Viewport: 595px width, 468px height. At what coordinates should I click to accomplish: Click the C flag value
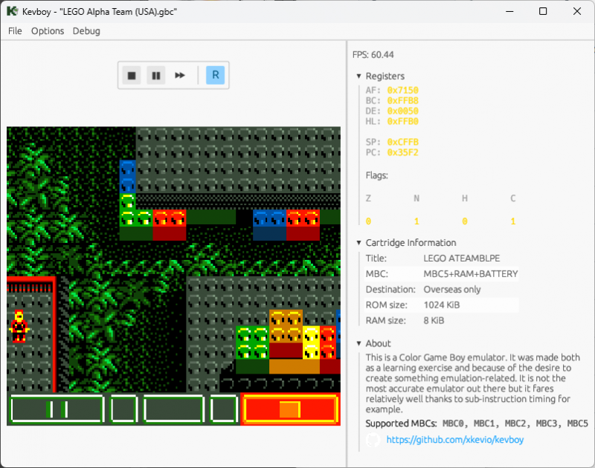[x=513, y=221]
